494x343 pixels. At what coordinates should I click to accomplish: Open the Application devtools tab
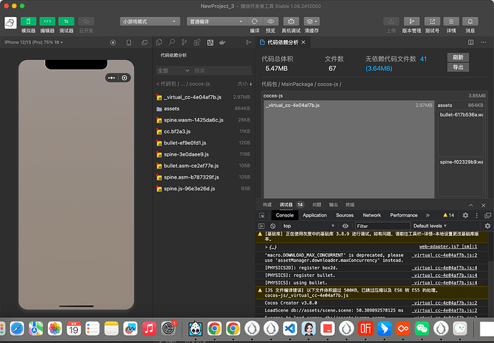[315, 215]
